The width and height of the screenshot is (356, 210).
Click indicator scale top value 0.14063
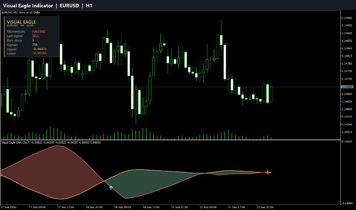tap(347, 142)
